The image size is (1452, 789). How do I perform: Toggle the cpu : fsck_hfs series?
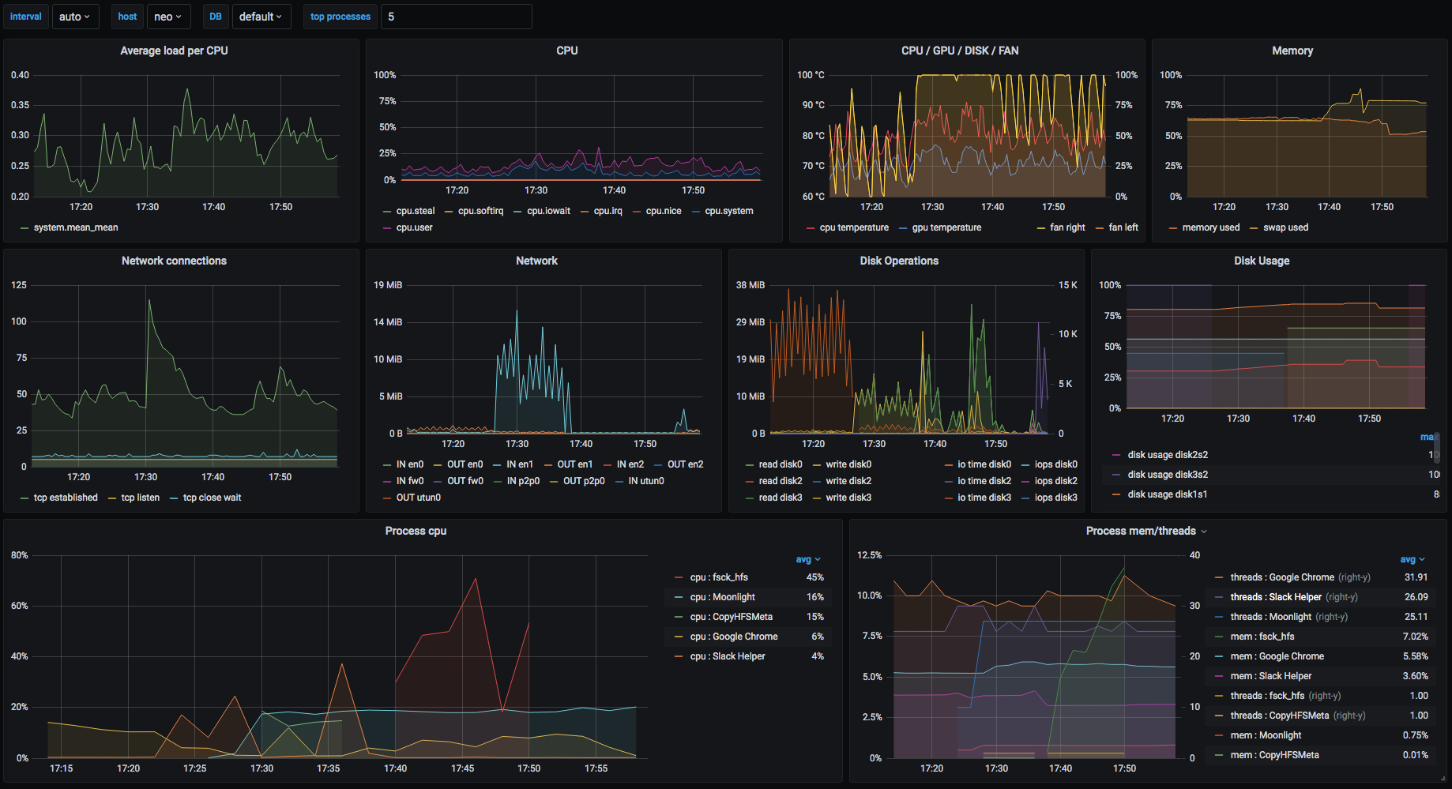[718, 577]
